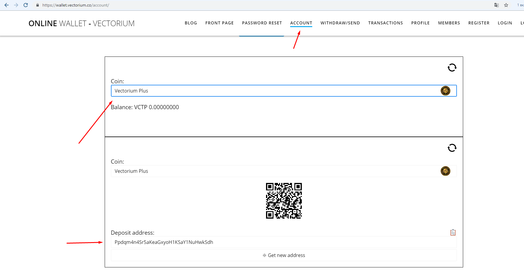Open MEMBERS page
This screenshot has width=524, height=279.
click(449, 23)
